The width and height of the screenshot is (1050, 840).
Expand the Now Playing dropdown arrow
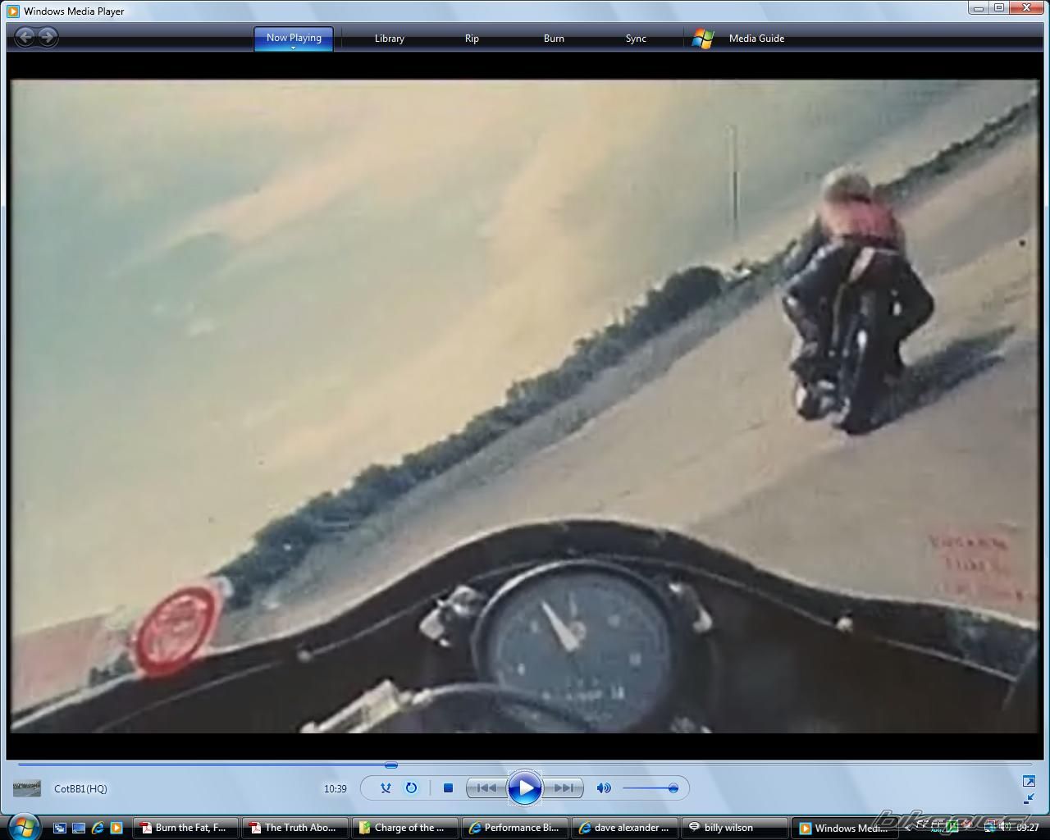tap(294, 48)
